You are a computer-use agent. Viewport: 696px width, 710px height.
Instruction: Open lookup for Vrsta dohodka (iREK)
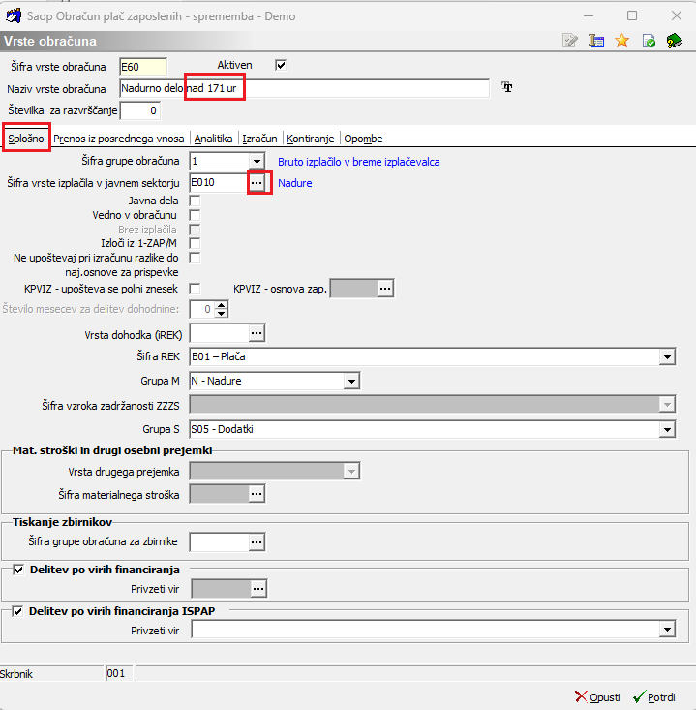tap(257, 333)
